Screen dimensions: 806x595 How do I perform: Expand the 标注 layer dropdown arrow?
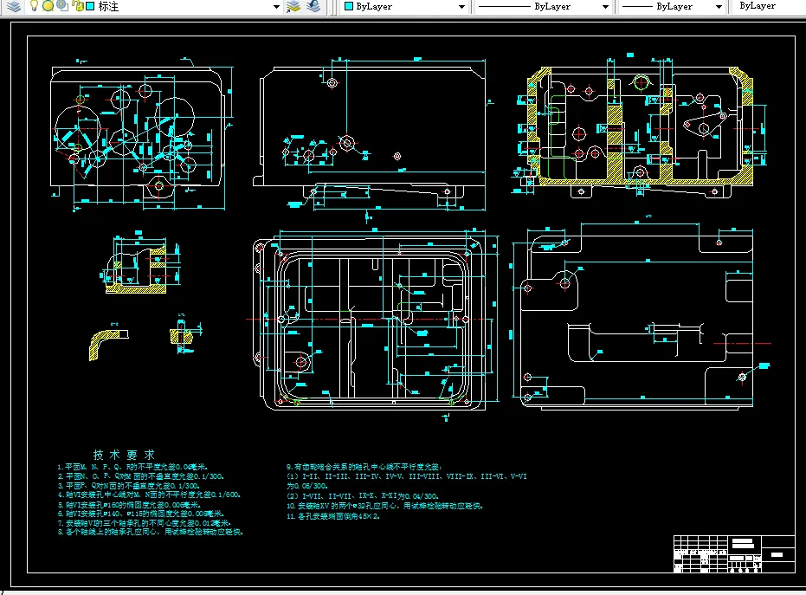[x=276, y=7]
